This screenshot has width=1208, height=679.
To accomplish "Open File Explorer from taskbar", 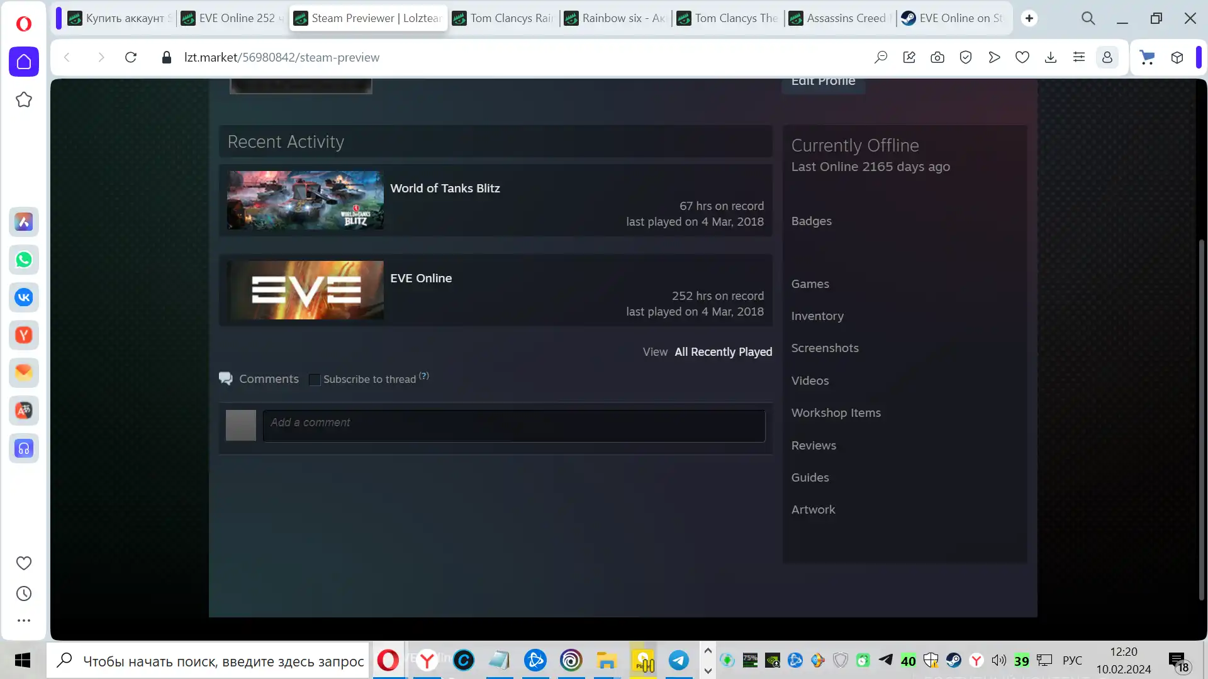I will pyautogui.click(x=607, y=660).
